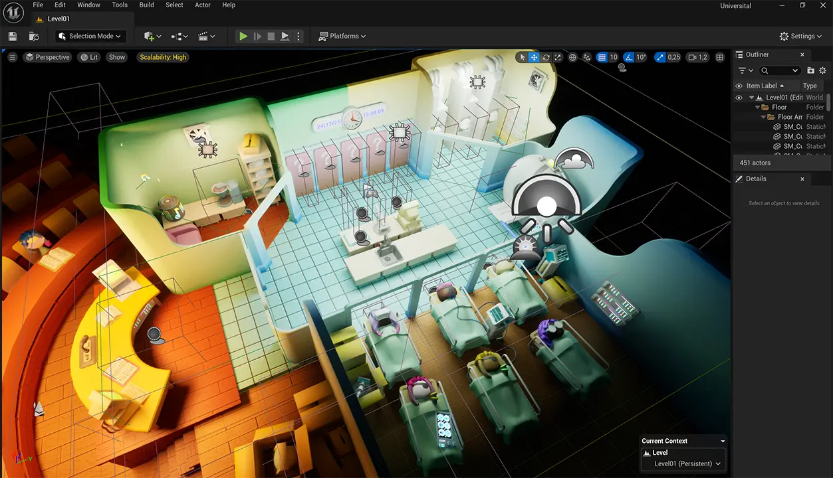Click the Scalability: High button

click(x=163, y=58)
